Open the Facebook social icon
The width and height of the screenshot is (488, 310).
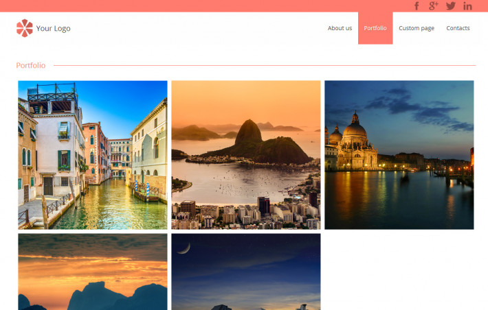[417, 6]
